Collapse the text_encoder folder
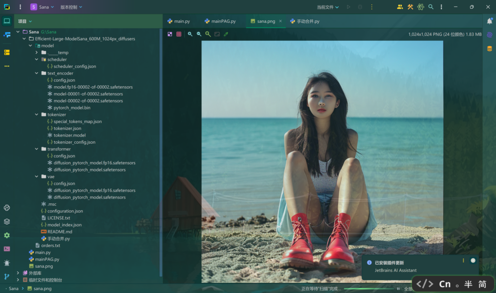This screenshot has width=496, height=293. point(36,74)
